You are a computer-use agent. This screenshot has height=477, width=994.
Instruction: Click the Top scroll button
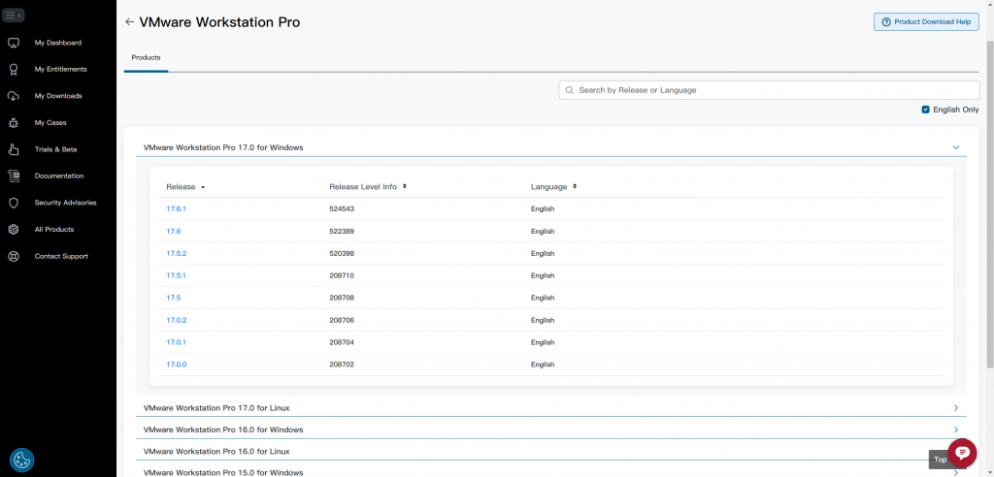pos(940,460)
